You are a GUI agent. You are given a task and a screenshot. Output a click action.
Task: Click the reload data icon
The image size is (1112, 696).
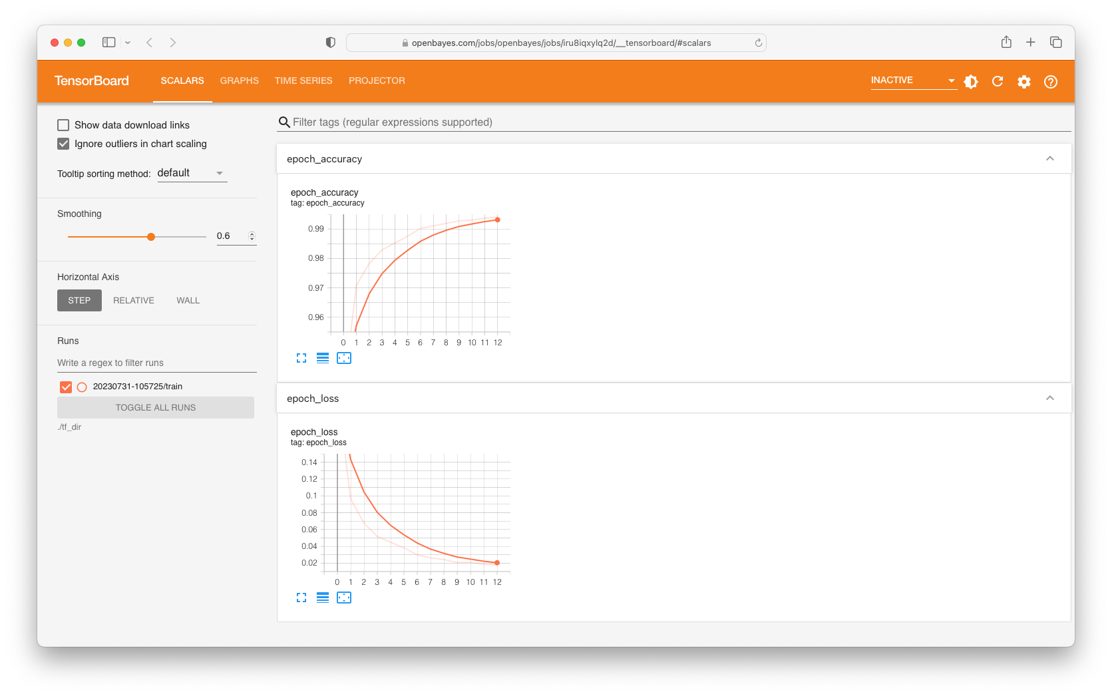(x=998, y=82)
